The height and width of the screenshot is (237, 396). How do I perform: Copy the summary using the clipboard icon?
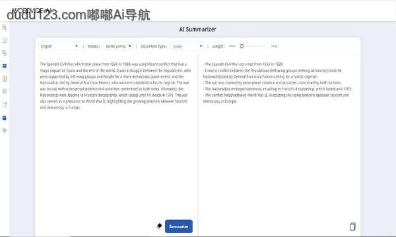coord(352,226)
